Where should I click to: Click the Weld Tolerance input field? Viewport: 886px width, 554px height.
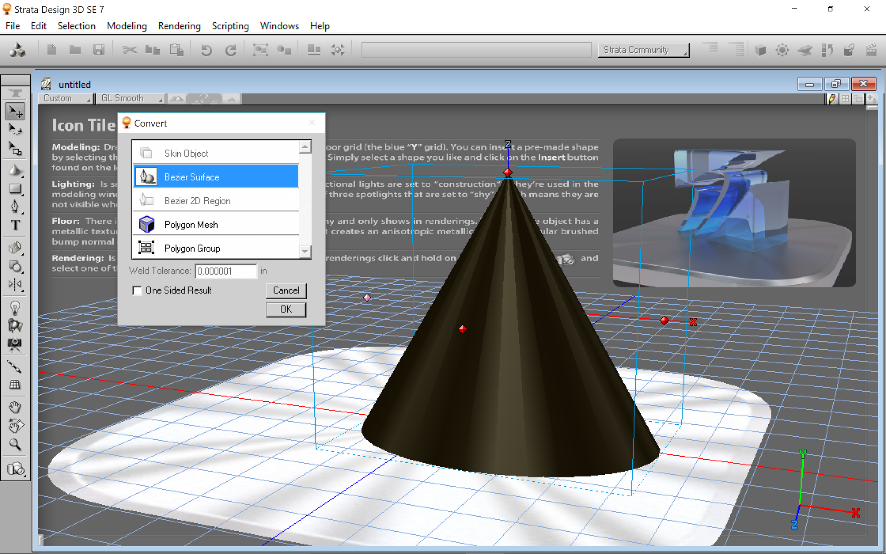[x=226, y=271]
